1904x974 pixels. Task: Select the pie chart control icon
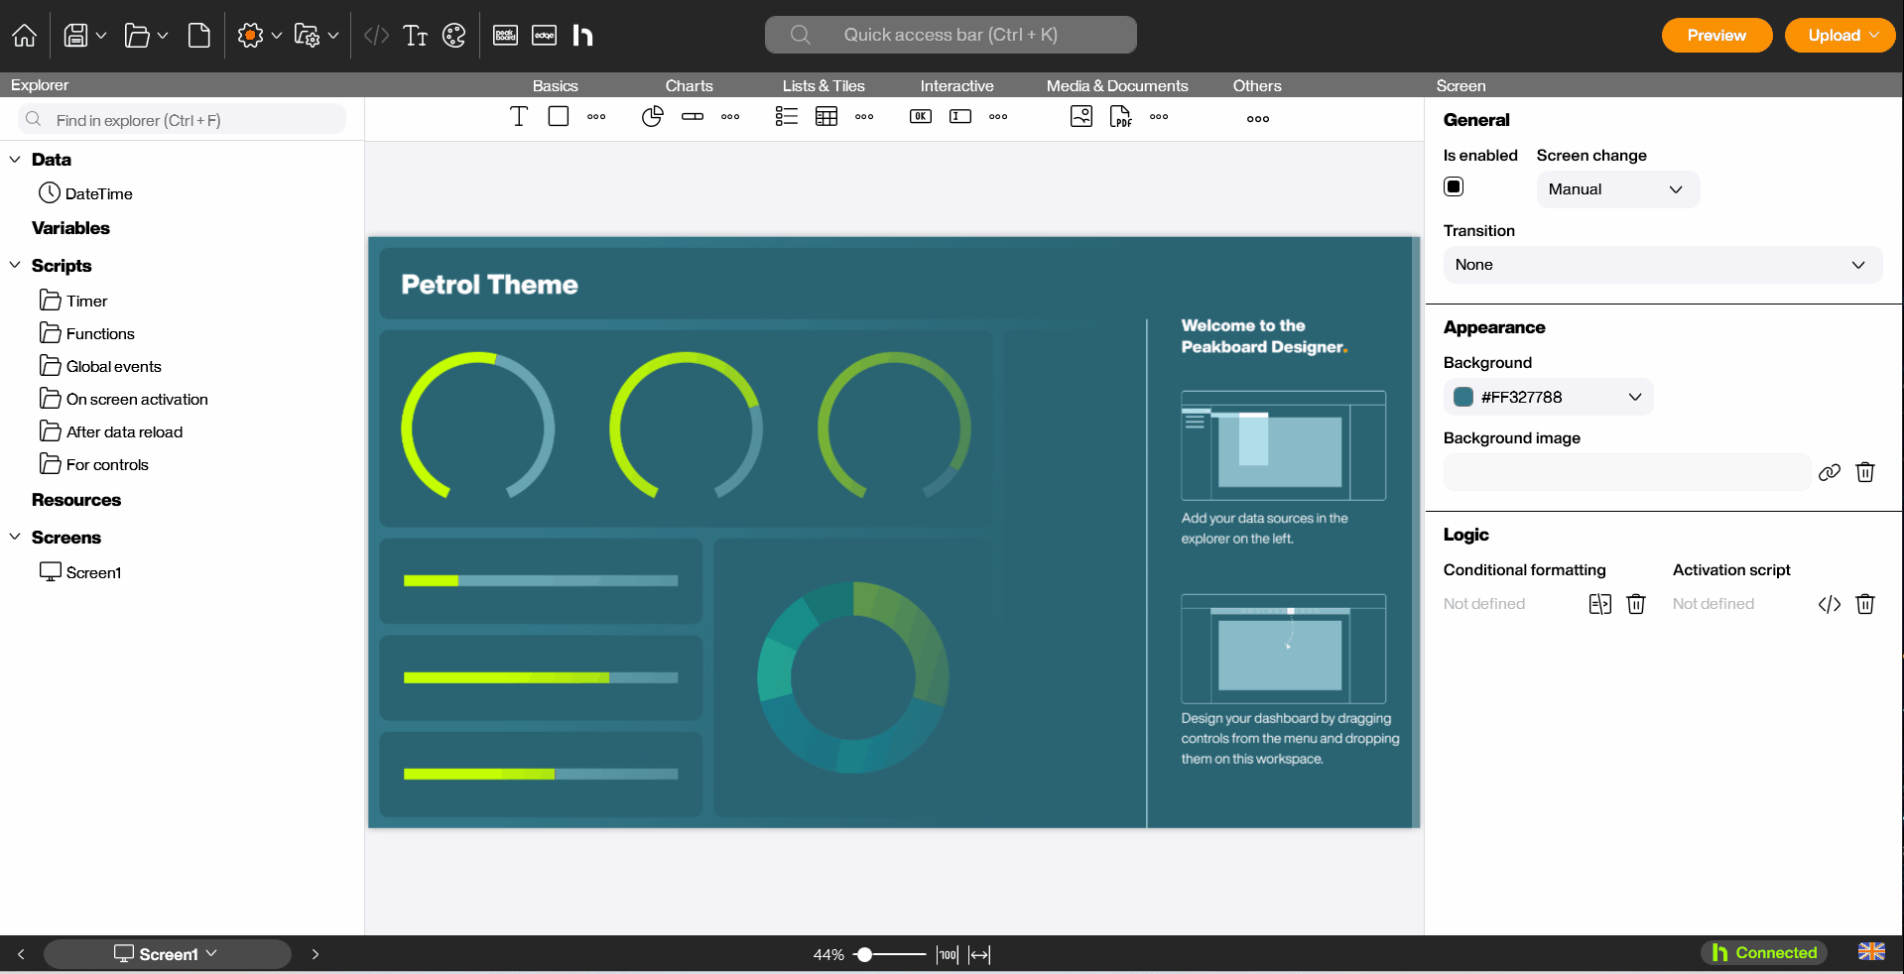pyautogui.click(x=652, y=117)
